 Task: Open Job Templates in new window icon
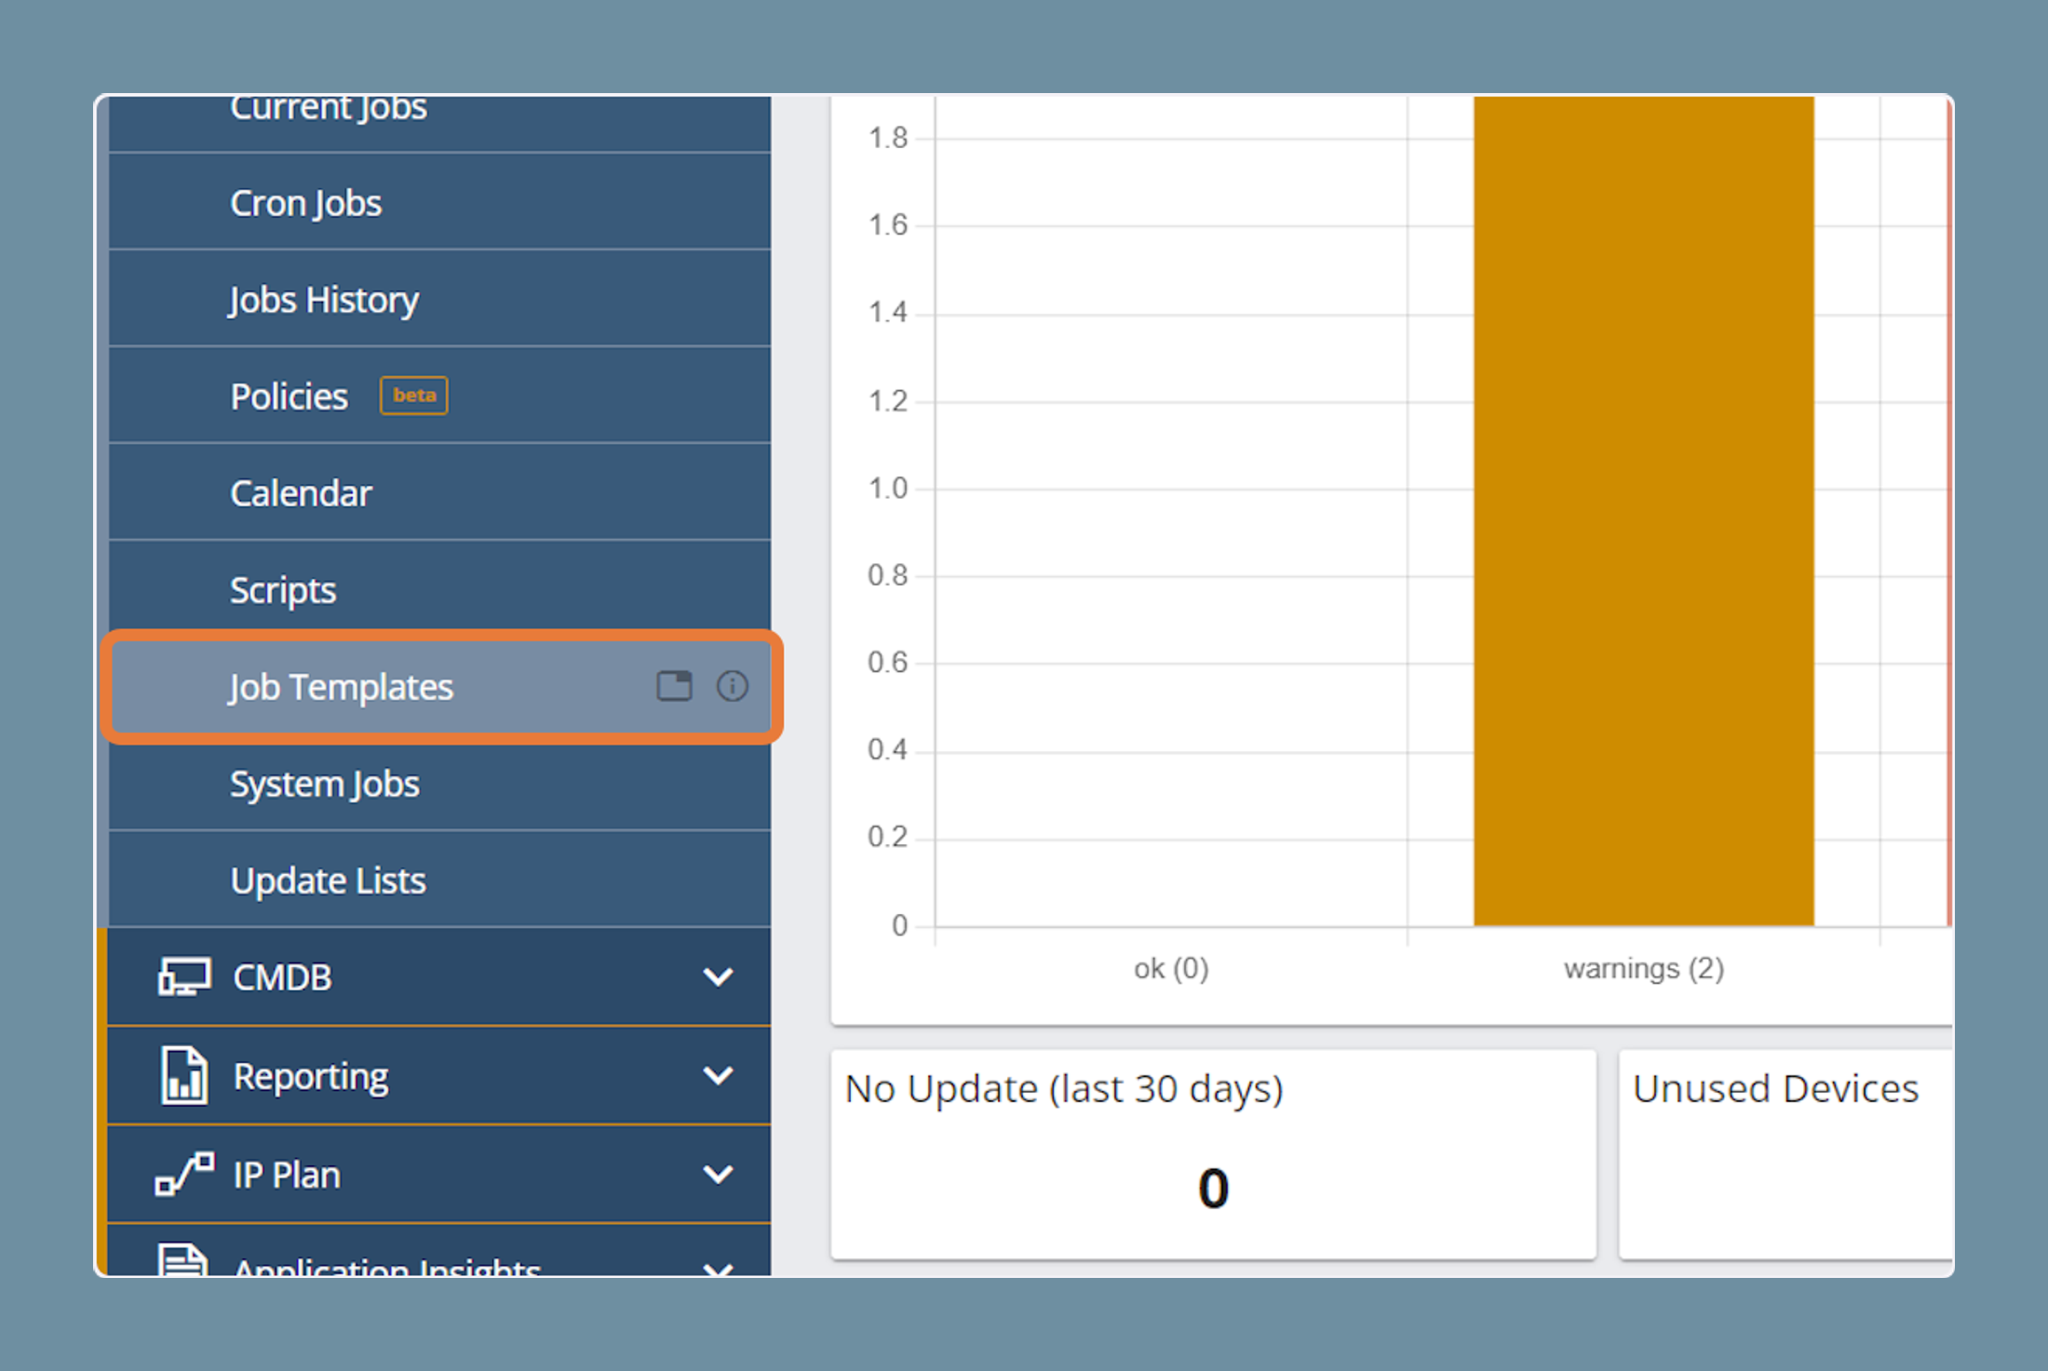click(x=674, y=687)
